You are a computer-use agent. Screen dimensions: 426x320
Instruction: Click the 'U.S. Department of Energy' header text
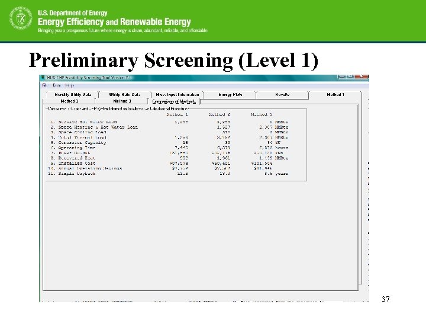click(73, 13)
